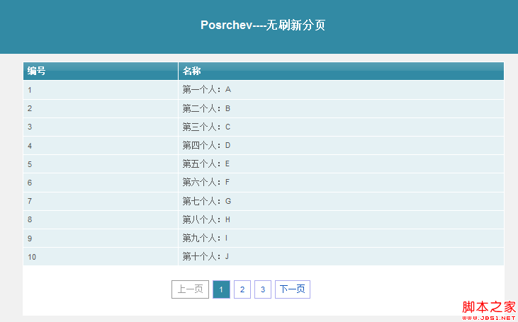This screenshot has height=322, width=518.
Task: Click the number cell 10 in 编号 column
Action: click(32, 257)
